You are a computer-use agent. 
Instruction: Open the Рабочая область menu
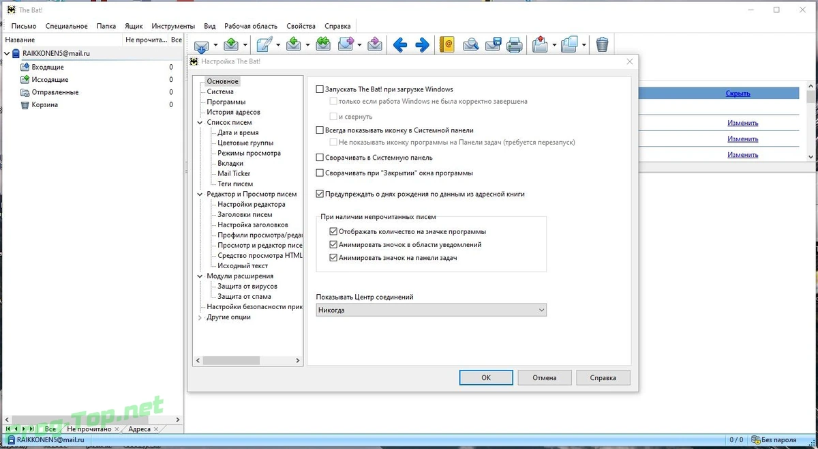(x=251, y=26)
